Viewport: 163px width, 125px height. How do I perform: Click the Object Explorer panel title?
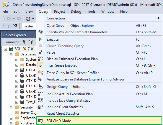click(14, 35)
